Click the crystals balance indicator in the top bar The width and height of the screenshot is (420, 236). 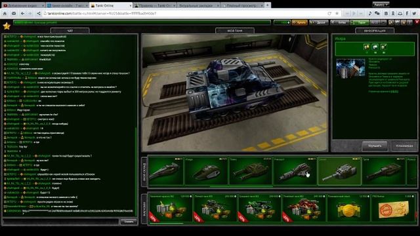[x=282, y=23]
